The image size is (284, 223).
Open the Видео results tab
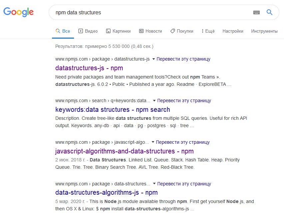point(88,31)
